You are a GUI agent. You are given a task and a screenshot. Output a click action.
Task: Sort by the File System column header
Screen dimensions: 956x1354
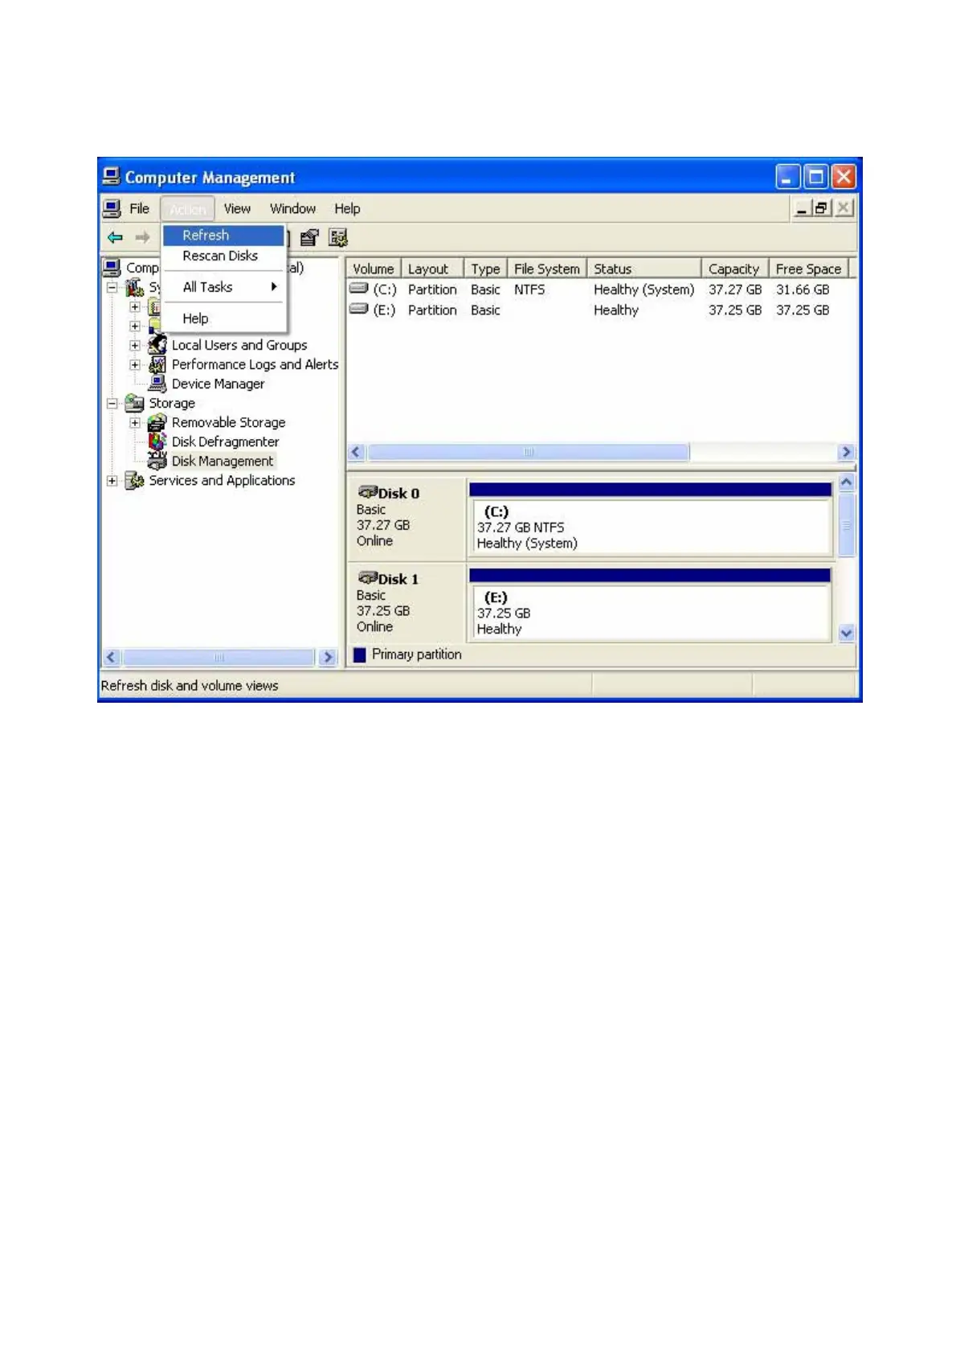[x=546, y=269]
